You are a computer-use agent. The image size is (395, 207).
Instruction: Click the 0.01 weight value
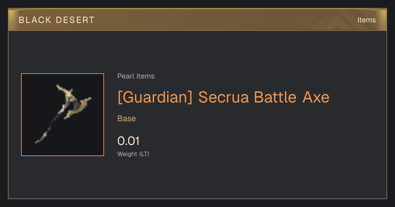(x=128, y=141)
